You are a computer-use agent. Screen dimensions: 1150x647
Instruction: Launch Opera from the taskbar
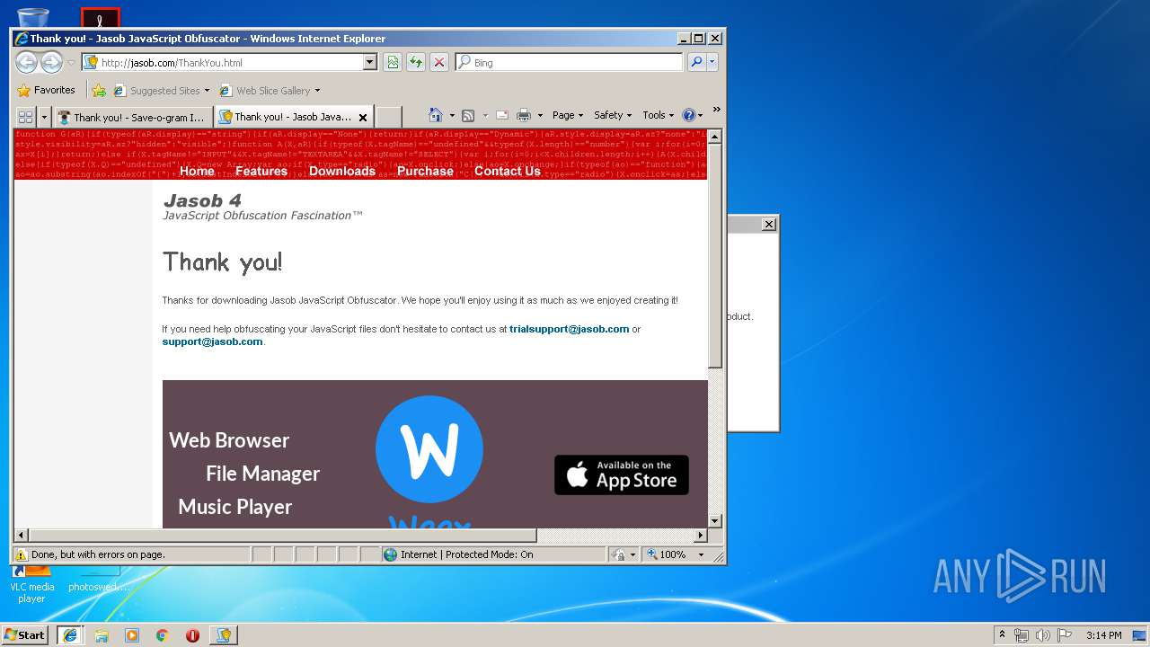pyautogui.click(x=192, y=635)
